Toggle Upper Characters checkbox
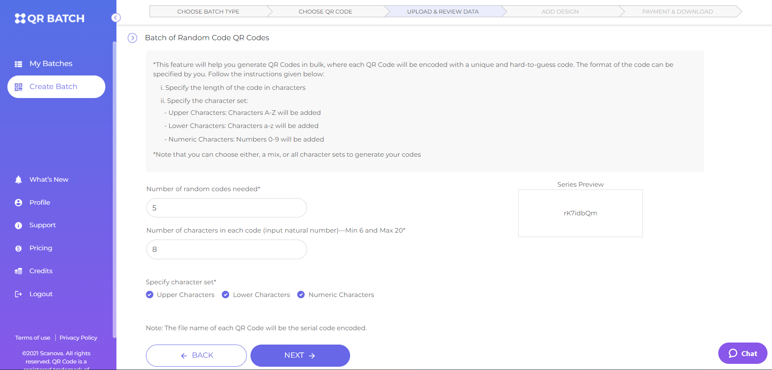This screenshot has width=772, height=370. click(x=150, y=295)
